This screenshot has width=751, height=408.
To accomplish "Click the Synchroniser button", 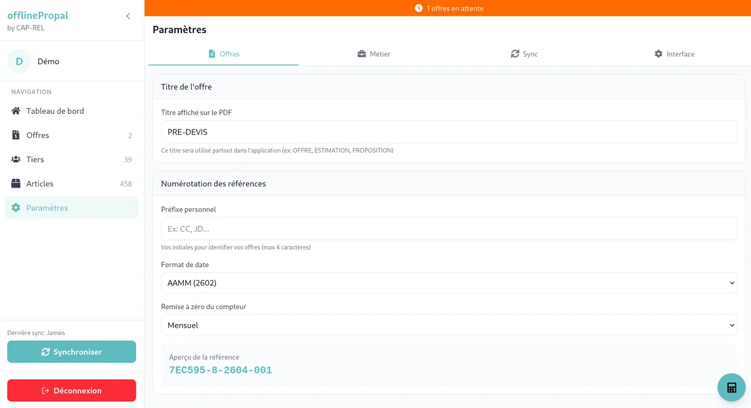I will tap(71, 352).
